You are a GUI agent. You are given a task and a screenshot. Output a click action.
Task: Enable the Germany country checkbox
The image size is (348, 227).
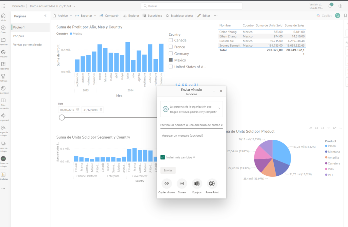171,54
